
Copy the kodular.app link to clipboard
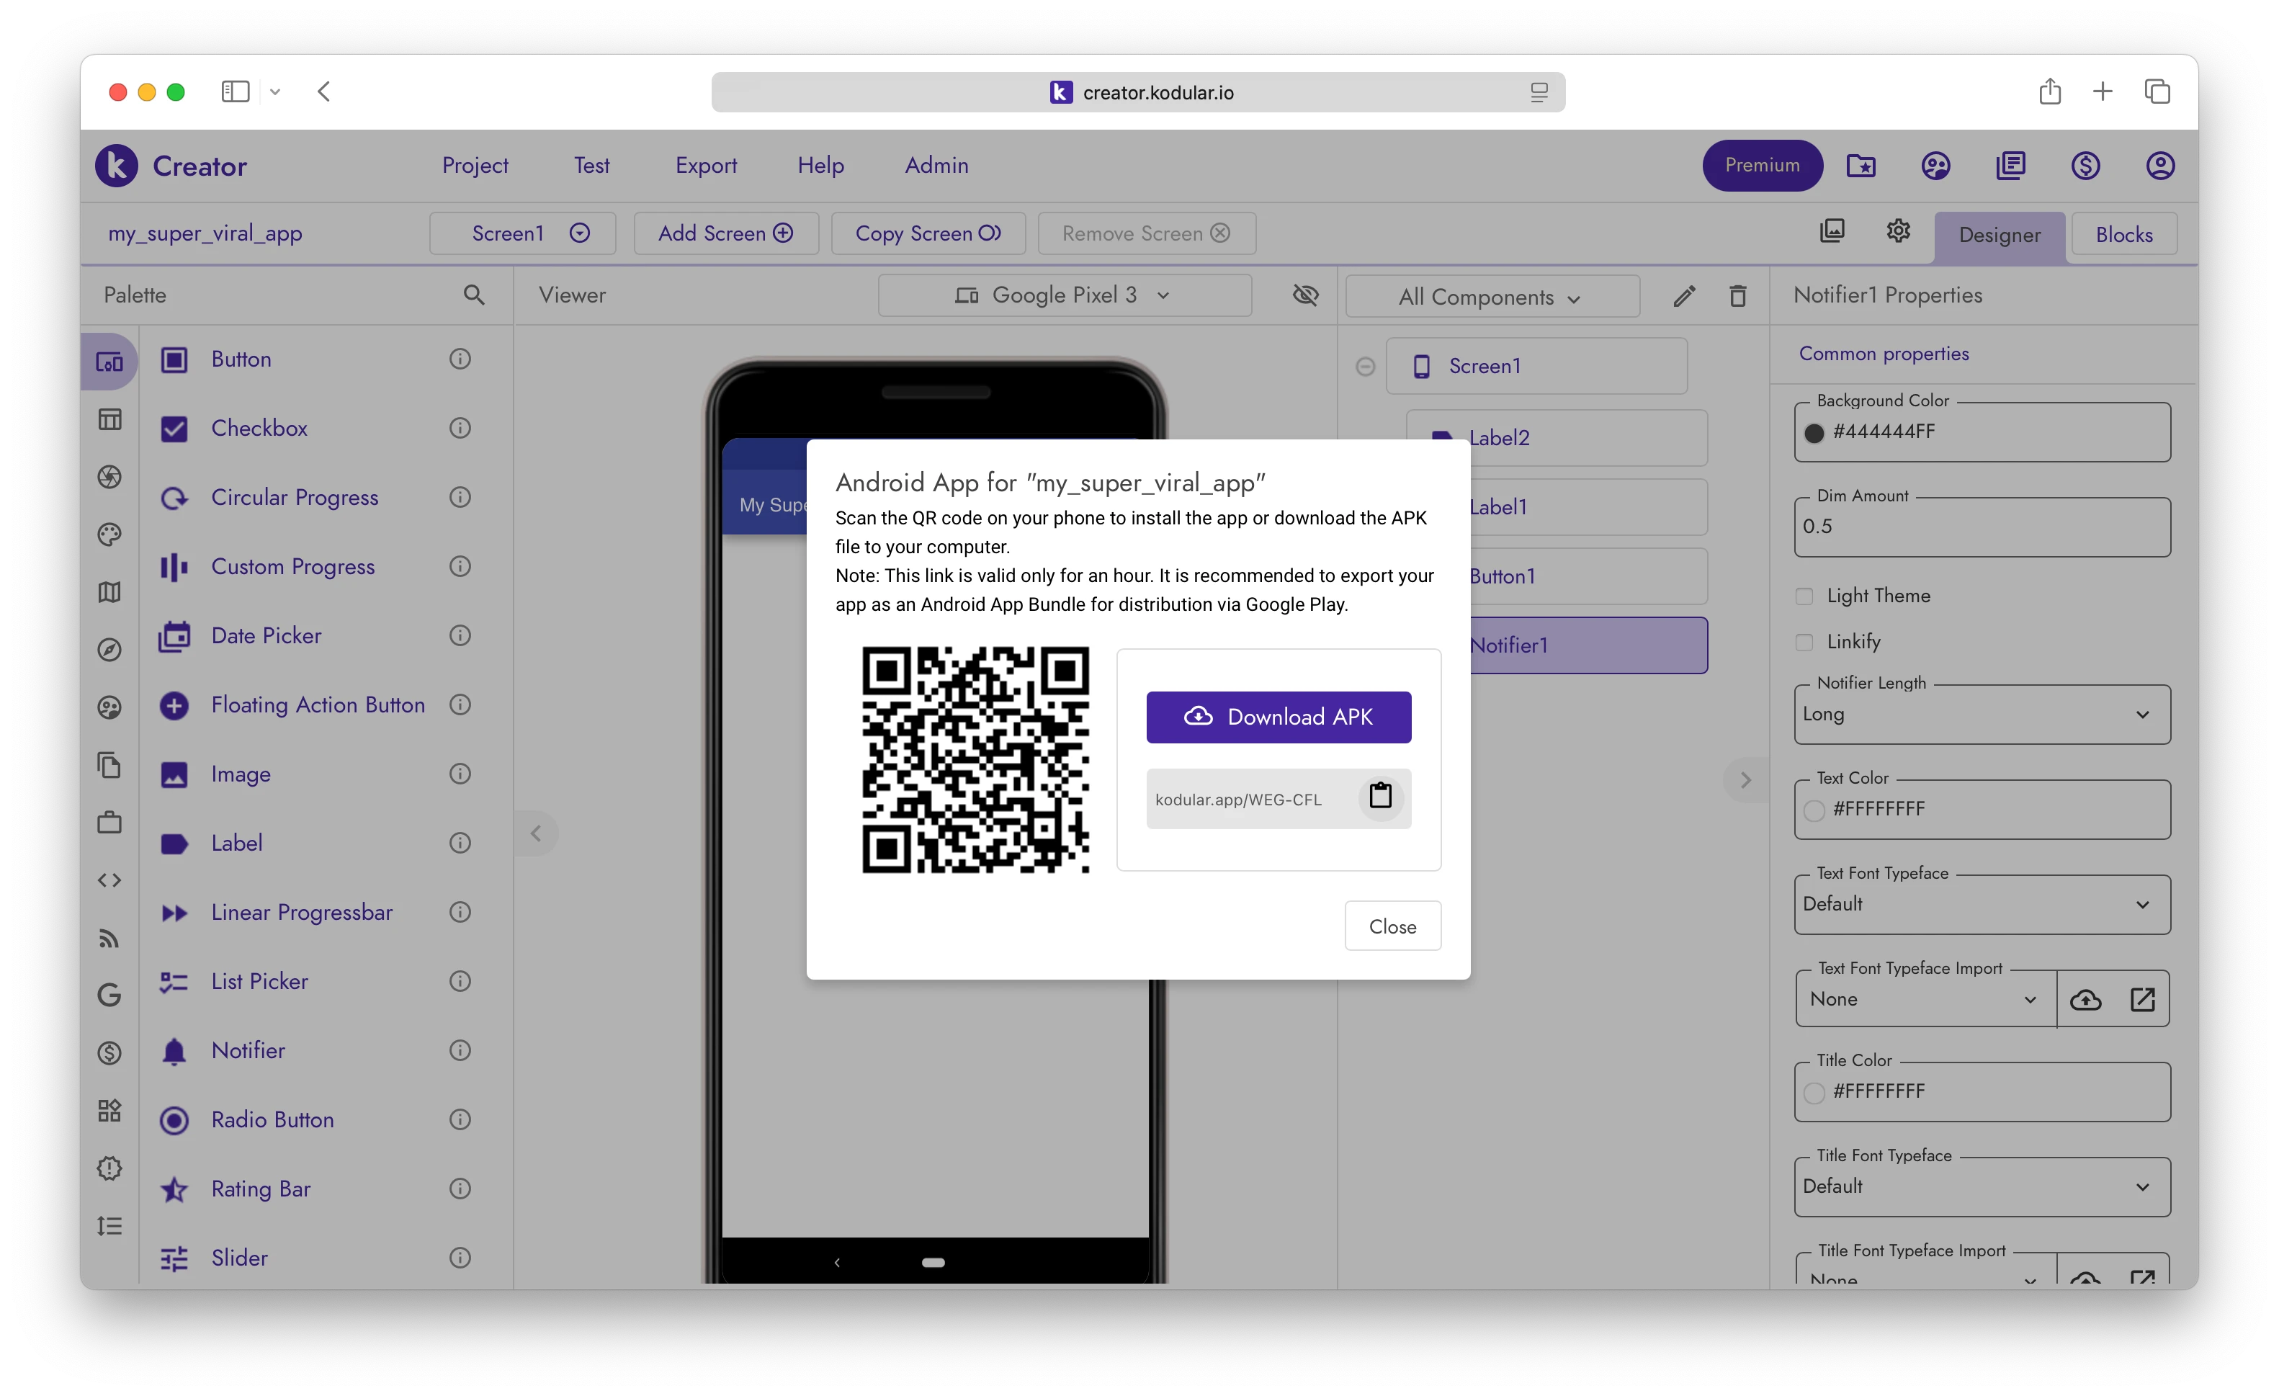pos(1380,797)
